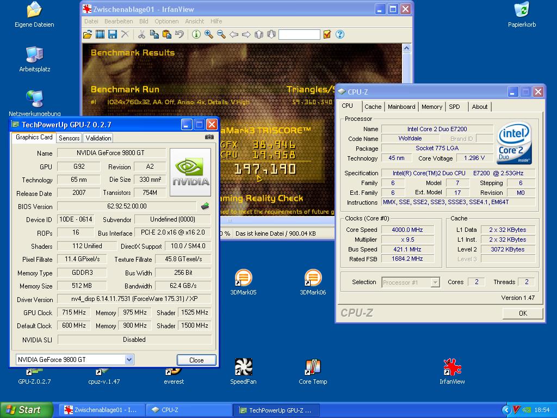Select the SpeedFan desktop icon

point(243,372)
